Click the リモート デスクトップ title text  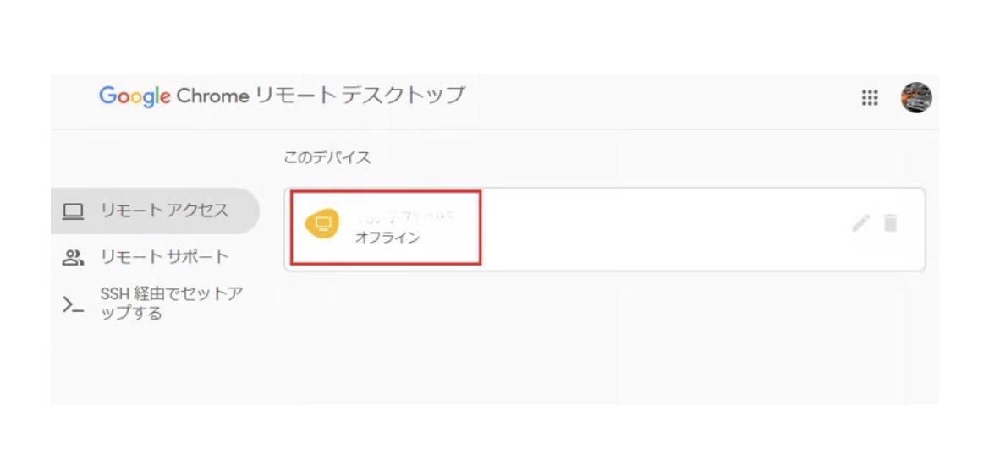tap(360, 96)
